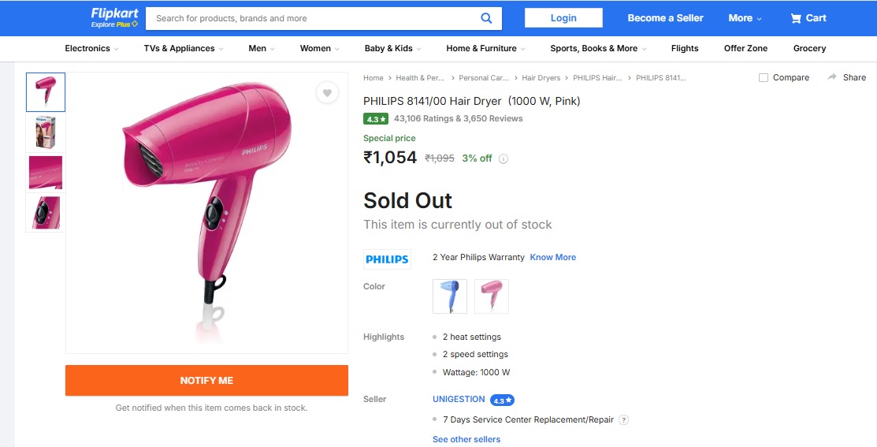Click the Philips brand logo
Screen dimensions: 877x447
(x=387, y=259)
